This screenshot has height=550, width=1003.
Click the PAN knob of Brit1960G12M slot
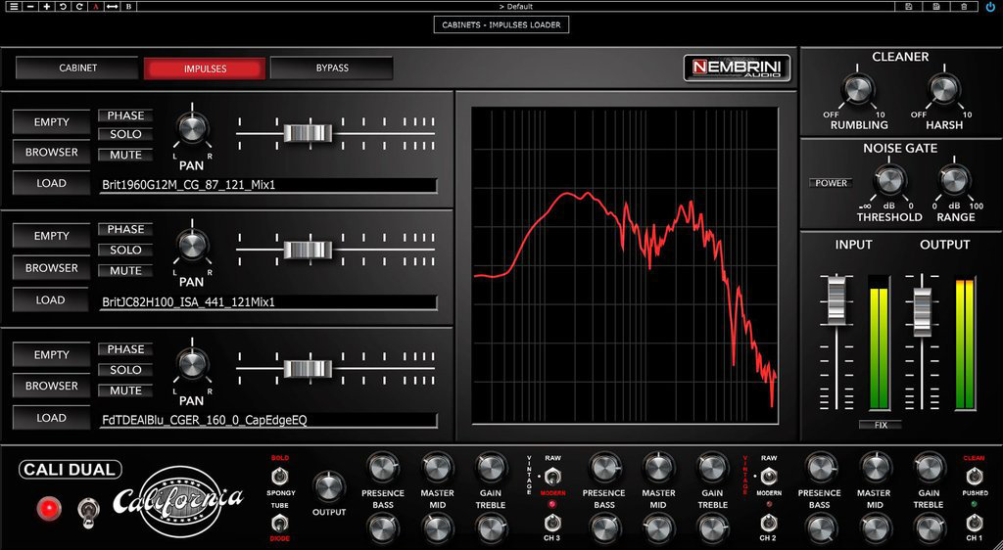(192, 128)
